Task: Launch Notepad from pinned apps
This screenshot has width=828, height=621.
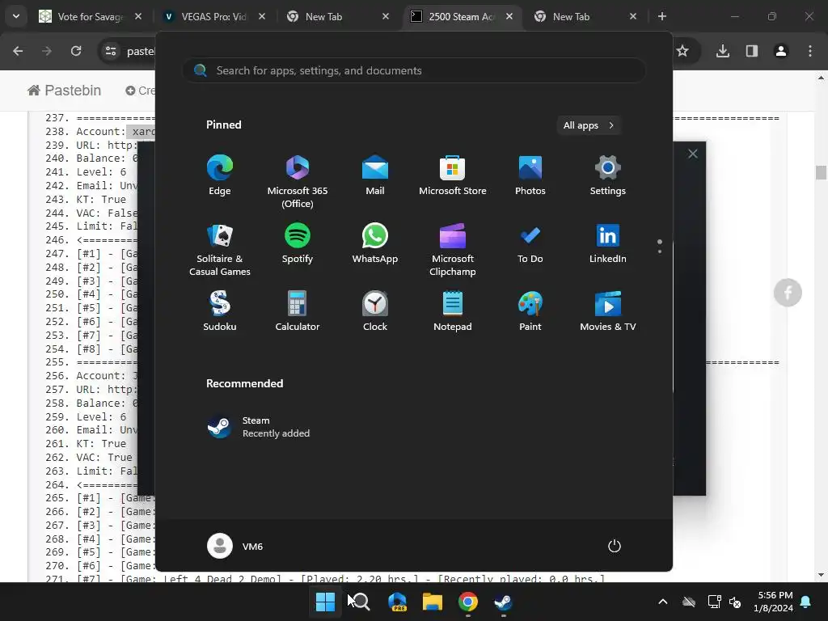Action: (x=453, y=311)
